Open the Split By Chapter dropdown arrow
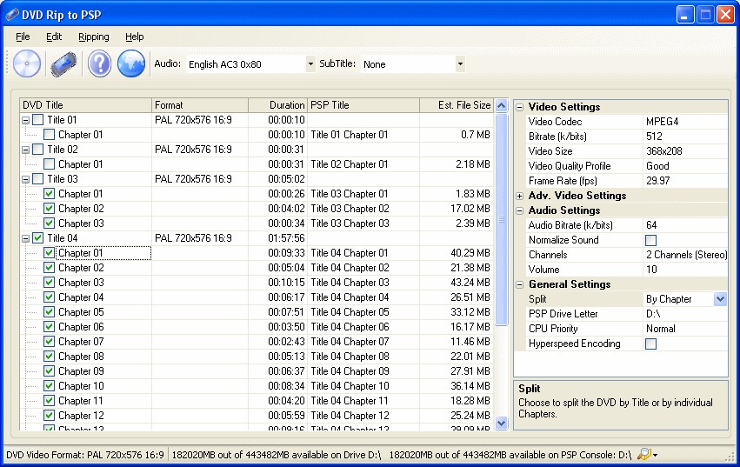This screenshot has height=467, width=740. click(x=720, y=299)
